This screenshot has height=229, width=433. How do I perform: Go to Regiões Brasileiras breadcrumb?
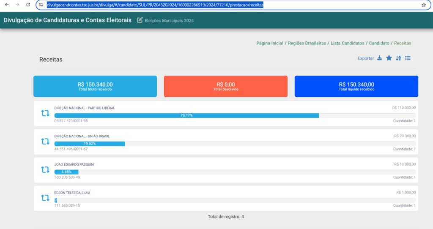pos(307,43)
